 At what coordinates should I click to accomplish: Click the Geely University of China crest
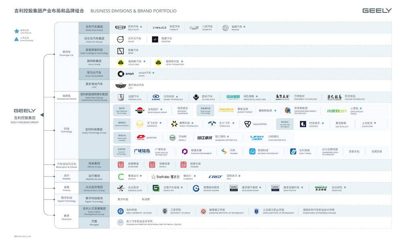[x=121, y=211]
